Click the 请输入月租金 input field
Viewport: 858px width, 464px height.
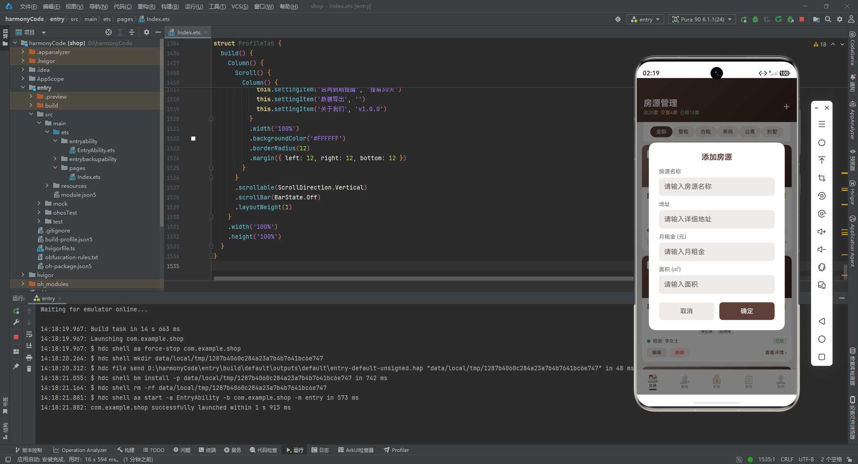pyautogui.click(x=716, y=252)
